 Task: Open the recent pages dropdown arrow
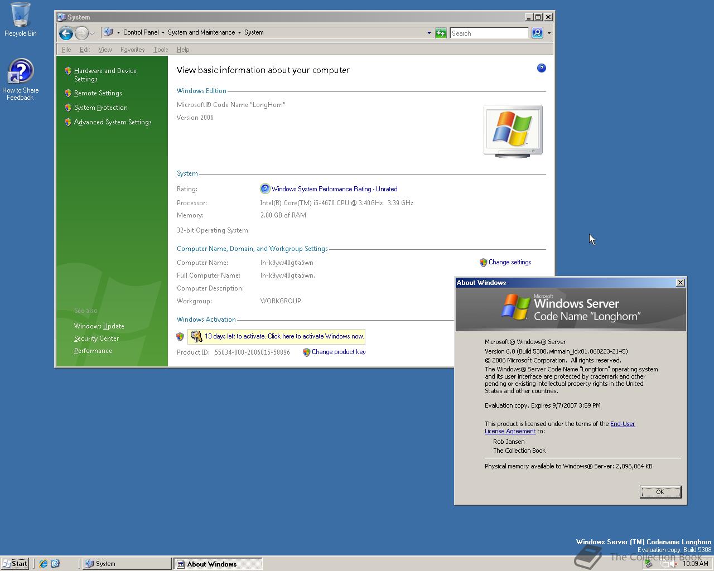tap(92, 33)
